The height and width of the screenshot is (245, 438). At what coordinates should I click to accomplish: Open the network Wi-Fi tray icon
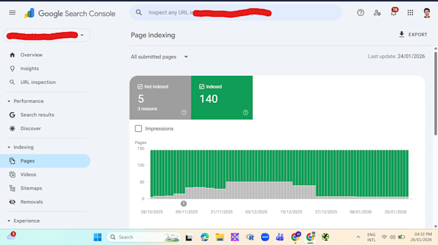click(x=385, y=237)
